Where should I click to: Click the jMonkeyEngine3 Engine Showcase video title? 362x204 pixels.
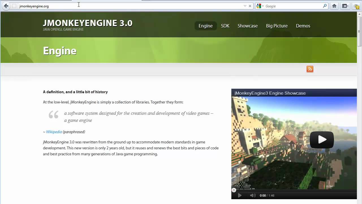(270, 93)
